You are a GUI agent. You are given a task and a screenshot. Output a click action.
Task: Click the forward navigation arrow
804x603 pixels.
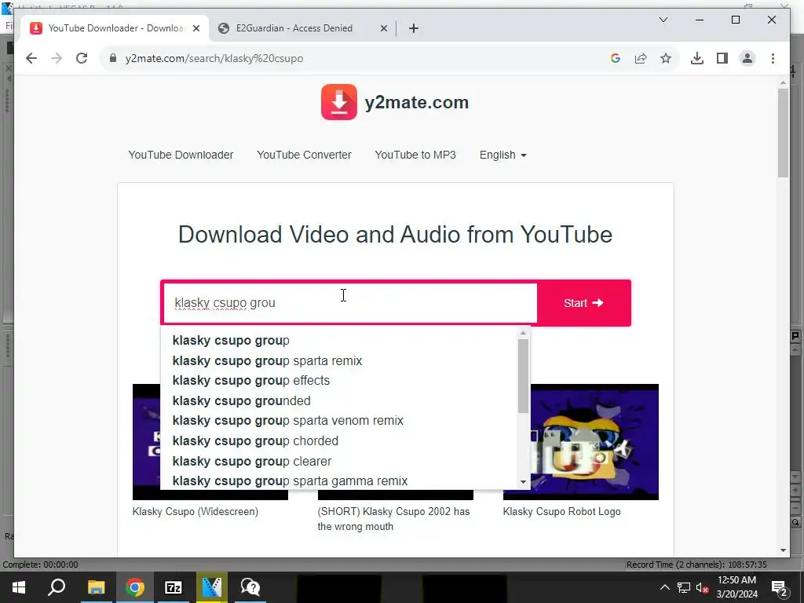[x=57, y=58]
